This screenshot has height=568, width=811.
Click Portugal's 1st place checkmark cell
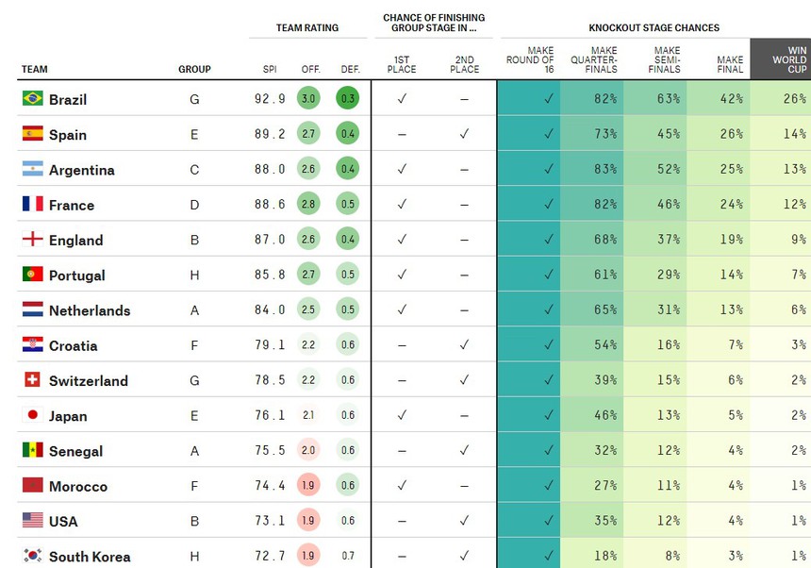(x=402, y=275)
